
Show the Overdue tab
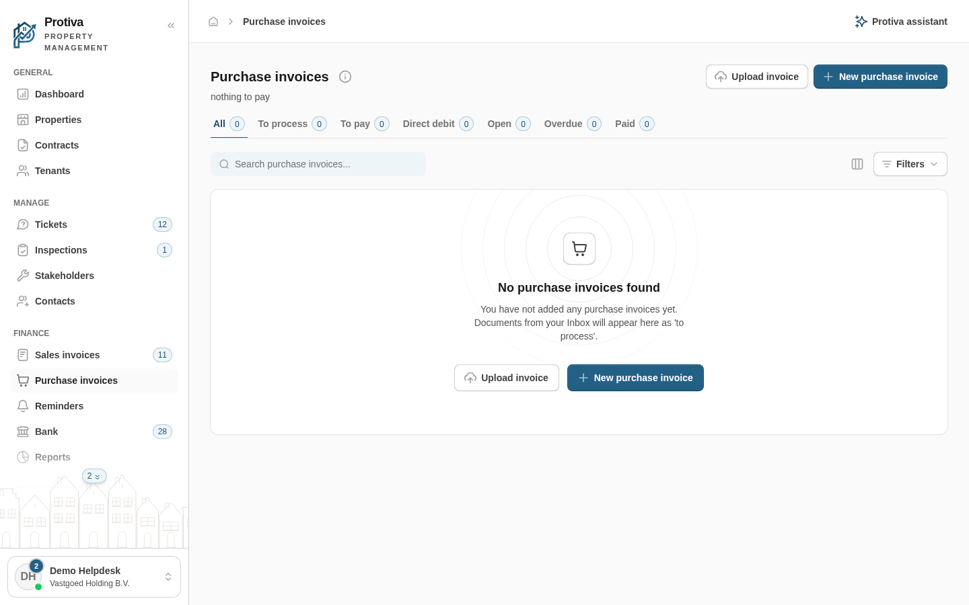[573, 124]
